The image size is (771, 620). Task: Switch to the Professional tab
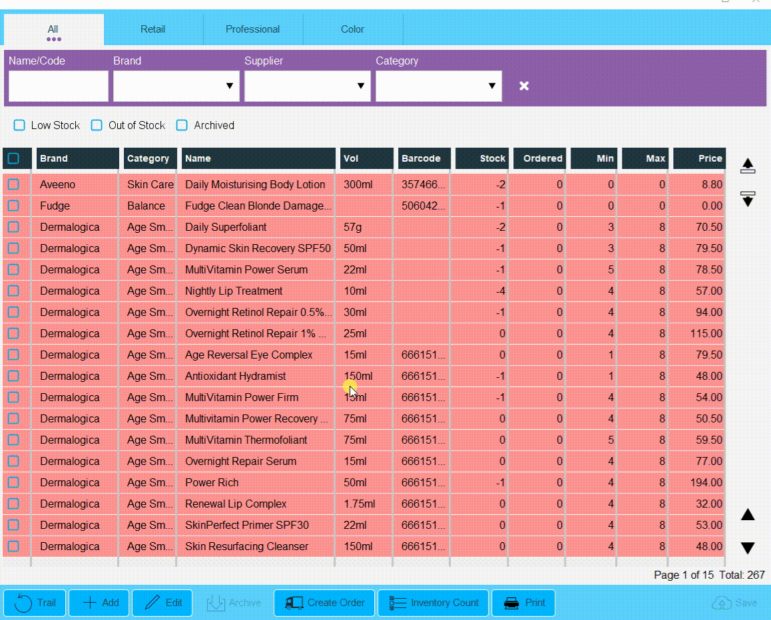tap(253, 29)
